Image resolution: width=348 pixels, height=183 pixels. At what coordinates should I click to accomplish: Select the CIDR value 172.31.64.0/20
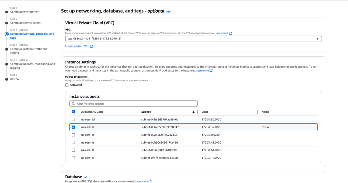coord(211,150)
